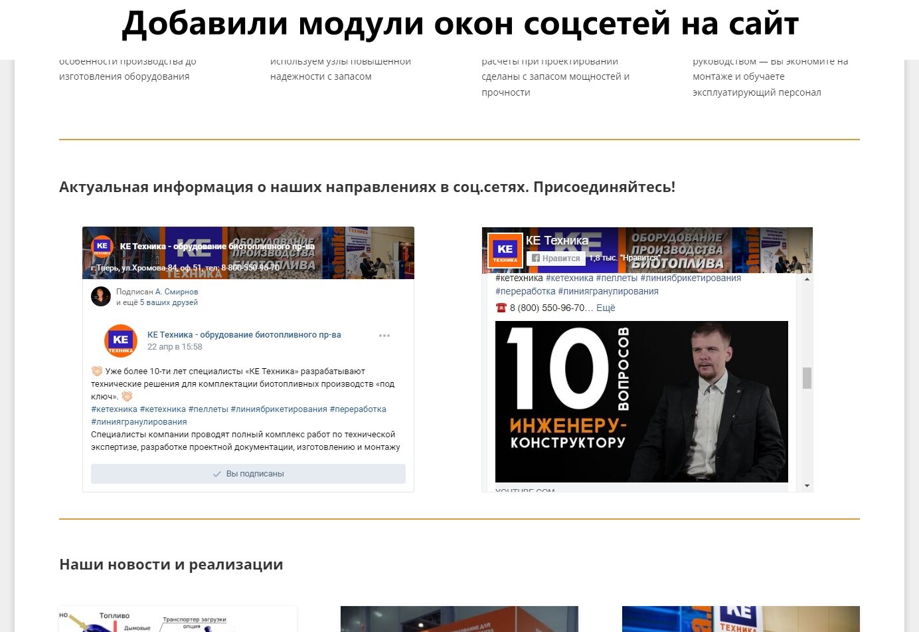Click #пеллеты hashtag in VK post
919x632 pixels.
(208, 409)
